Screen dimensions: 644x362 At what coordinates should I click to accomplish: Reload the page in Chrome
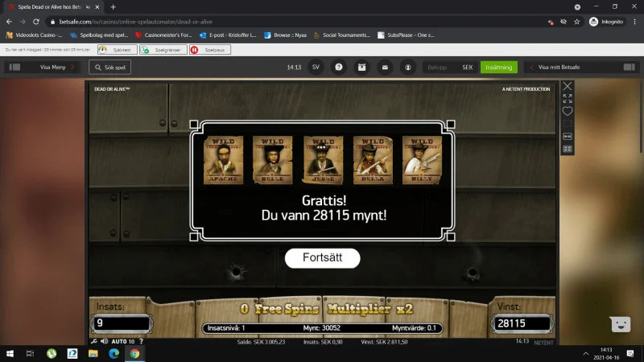click(36, 22)
